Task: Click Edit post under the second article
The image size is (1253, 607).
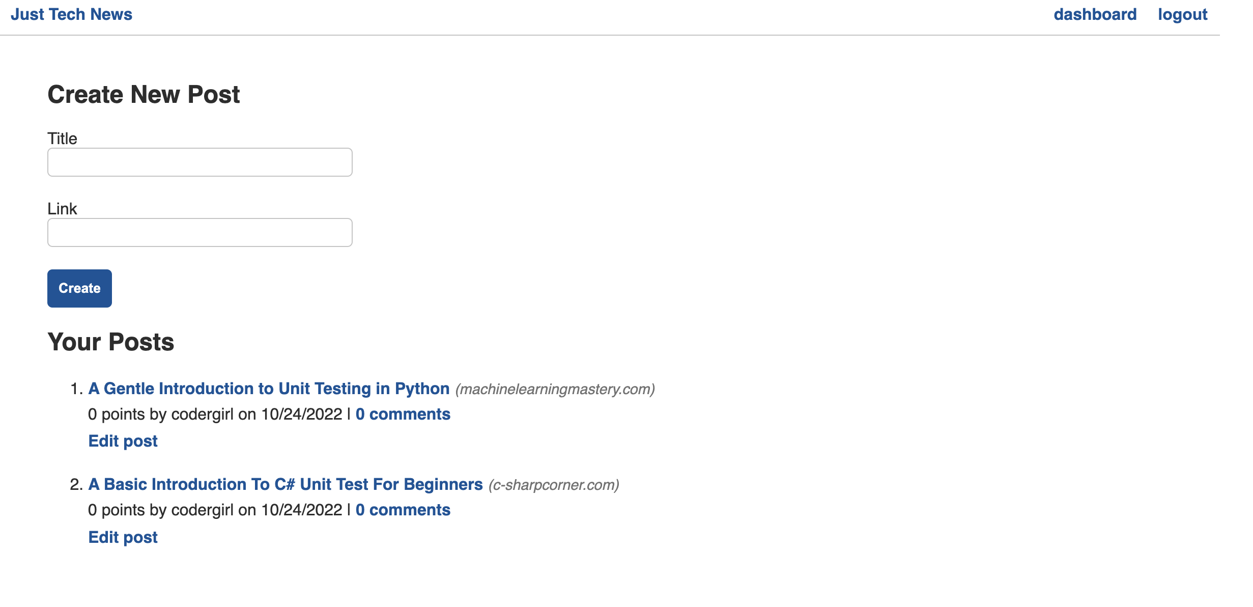Action: tap(123, 536)
